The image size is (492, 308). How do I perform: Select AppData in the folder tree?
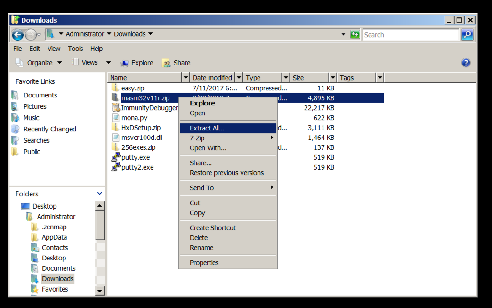click(x=54, y=237)
